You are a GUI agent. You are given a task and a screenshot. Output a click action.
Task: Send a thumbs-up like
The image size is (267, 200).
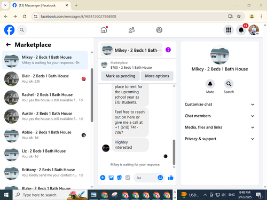tap(171, 178)
